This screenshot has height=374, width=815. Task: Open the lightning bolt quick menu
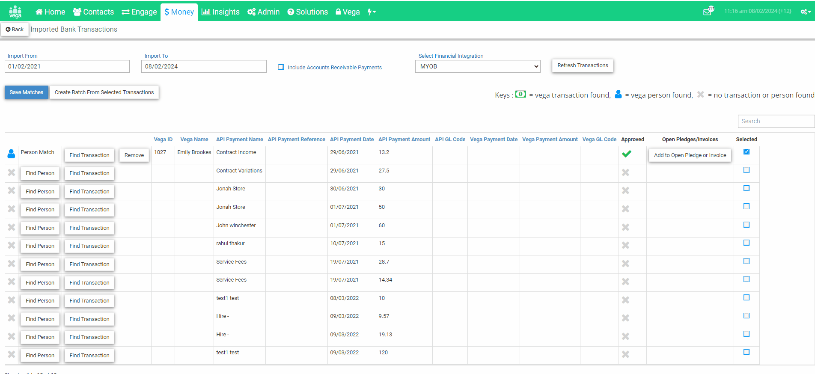click(x=371, y=12)
